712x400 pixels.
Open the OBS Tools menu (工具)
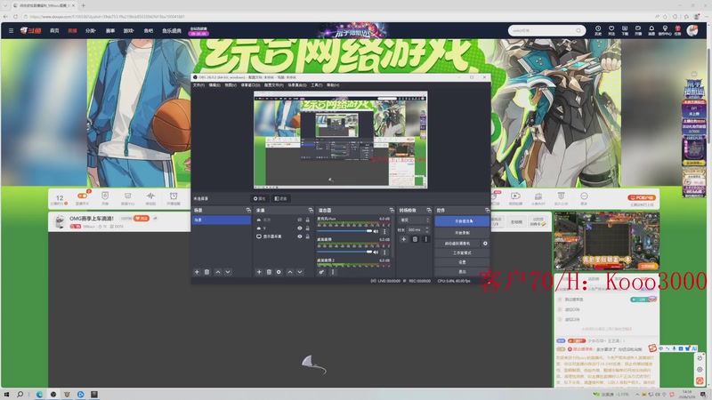[x=317, y=85]
